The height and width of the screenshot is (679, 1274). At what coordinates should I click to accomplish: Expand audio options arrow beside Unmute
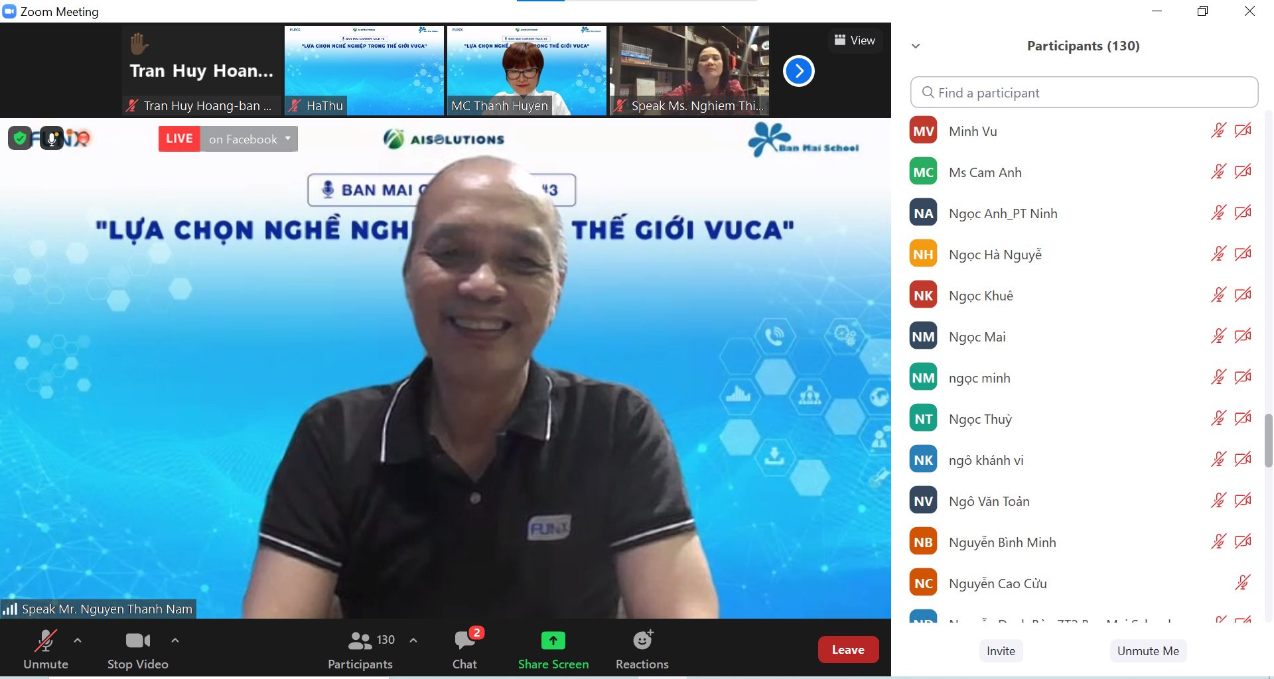pyautogui.click(x=78, y=641)
